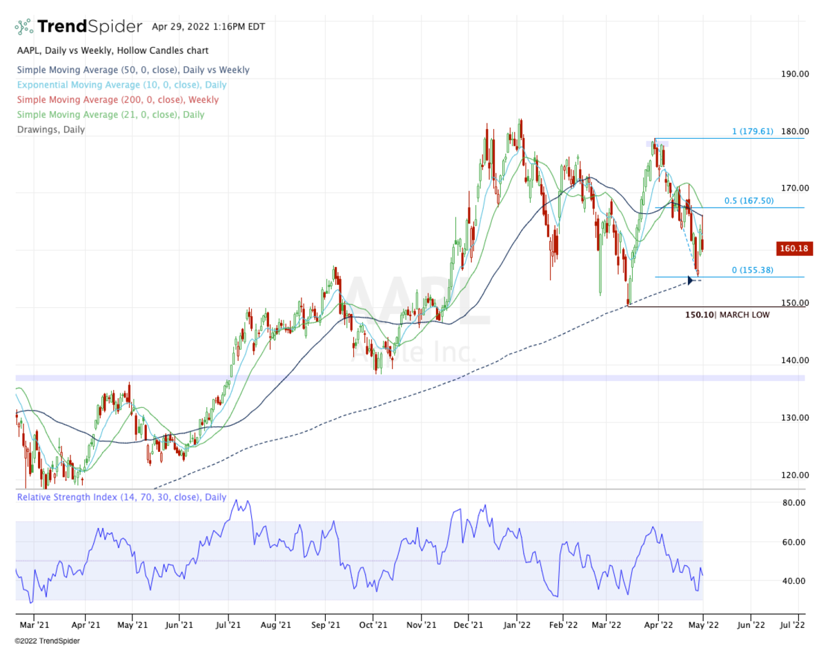Click the 150.00 price axis label
This screenshot has width=828, height=648.
point(794,303)
